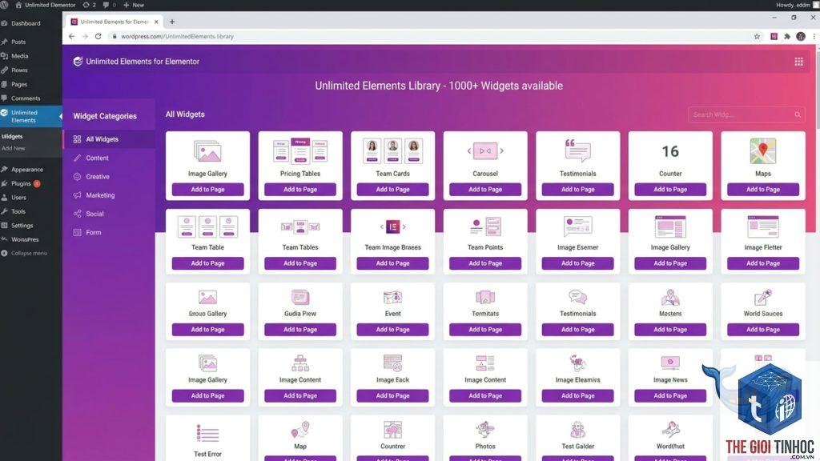This screenshot has width=820, height=461.
Task: Open browser extensions puzzle icon
Action: [787, 37]
